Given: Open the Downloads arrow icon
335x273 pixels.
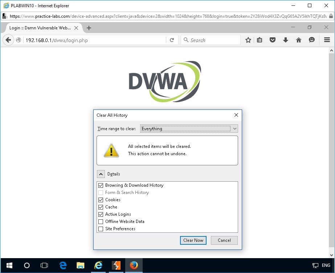Looking at the screenshot, I should point(286,40).
